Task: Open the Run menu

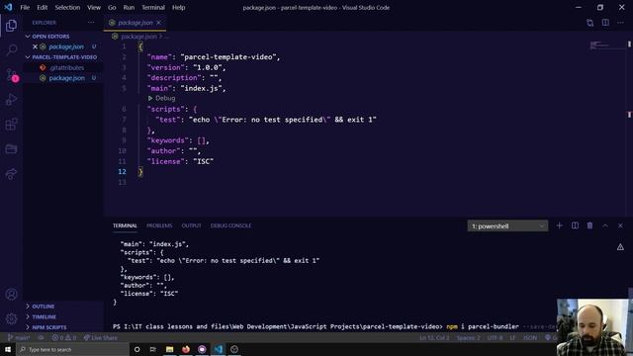Action: coord(129,7)
